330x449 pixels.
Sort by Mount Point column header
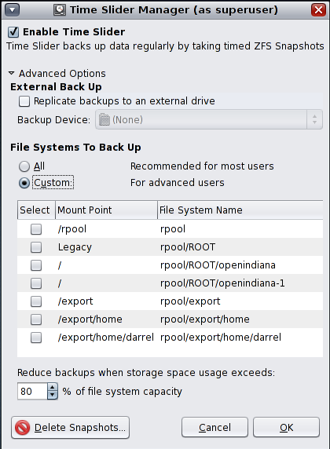point(106,210)
